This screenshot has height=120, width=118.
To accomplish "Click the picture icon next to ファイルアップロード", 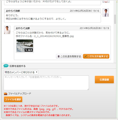I will click(6, 94).
